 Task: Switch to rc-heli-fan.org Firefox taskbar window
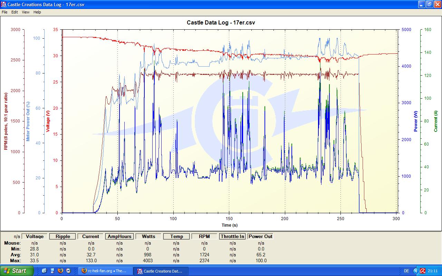(105, 271)
